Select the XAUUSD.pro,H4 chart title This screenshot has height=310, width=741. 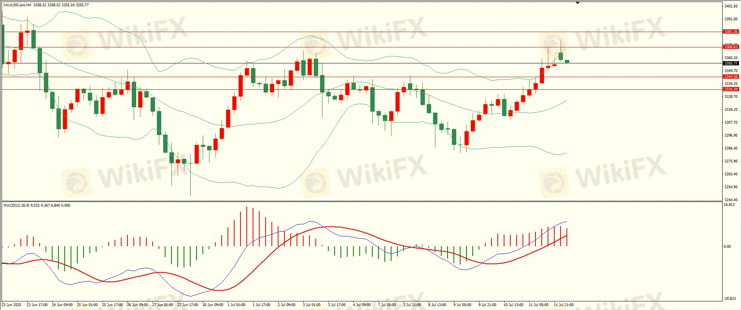pyautogui.click(x=17, y=5)
